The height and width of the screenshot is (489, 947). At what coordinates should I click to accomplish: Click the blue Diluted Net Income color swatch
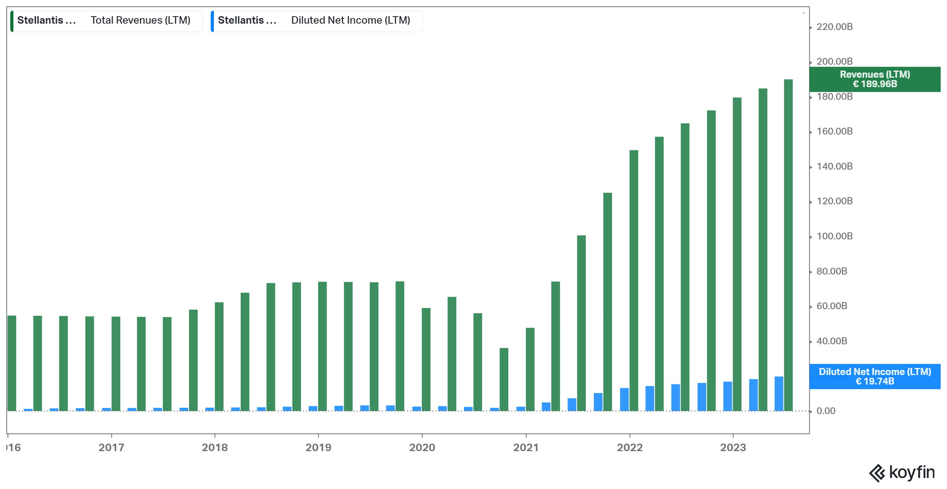tap(212, 21)
